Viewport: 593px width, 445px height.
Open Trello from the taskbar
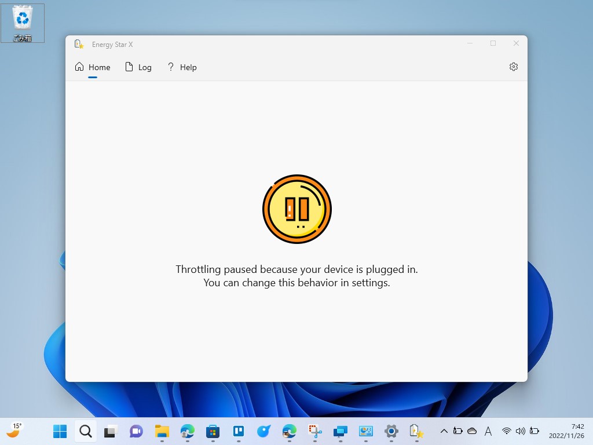point(238,431)
